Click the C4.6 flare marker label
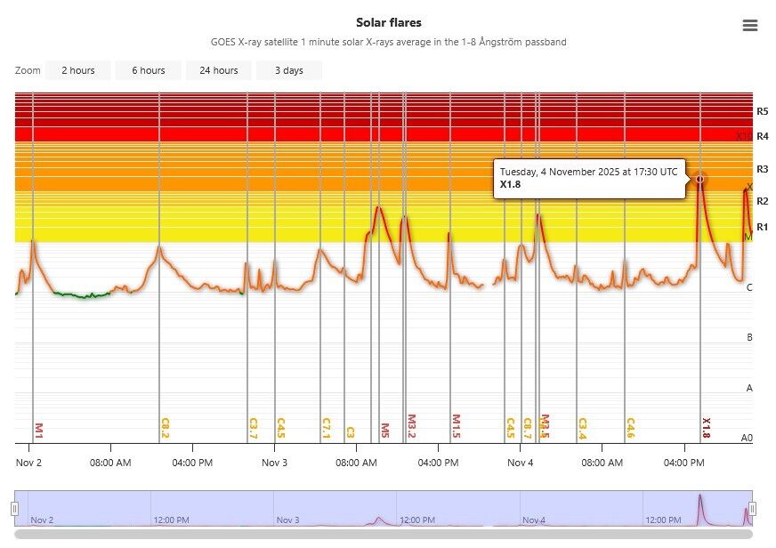The height and width of the screenshot is (548, 776). [x=630, y=428]
